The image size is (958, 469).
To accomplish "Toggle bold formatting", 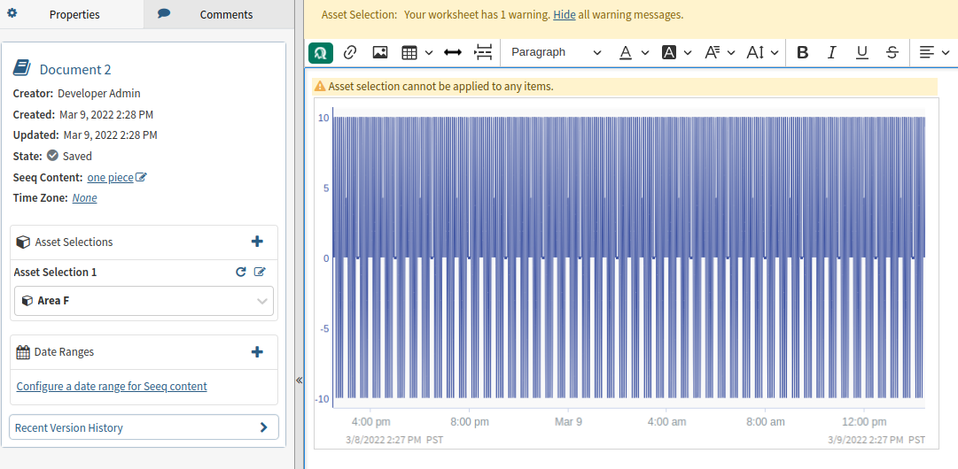I will 803,52.
